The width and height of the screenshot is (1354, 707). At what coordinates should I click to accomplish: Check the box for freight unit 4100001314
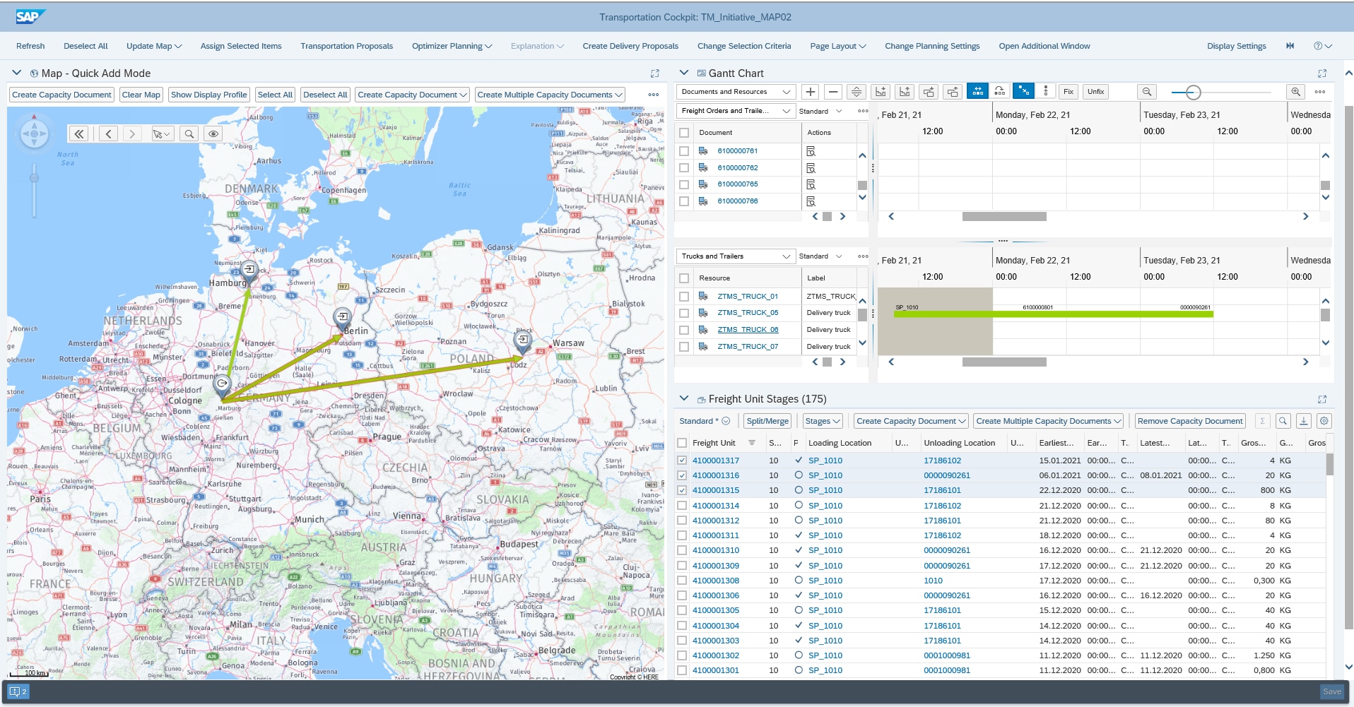pyautogui.click(x=682, y=506)
